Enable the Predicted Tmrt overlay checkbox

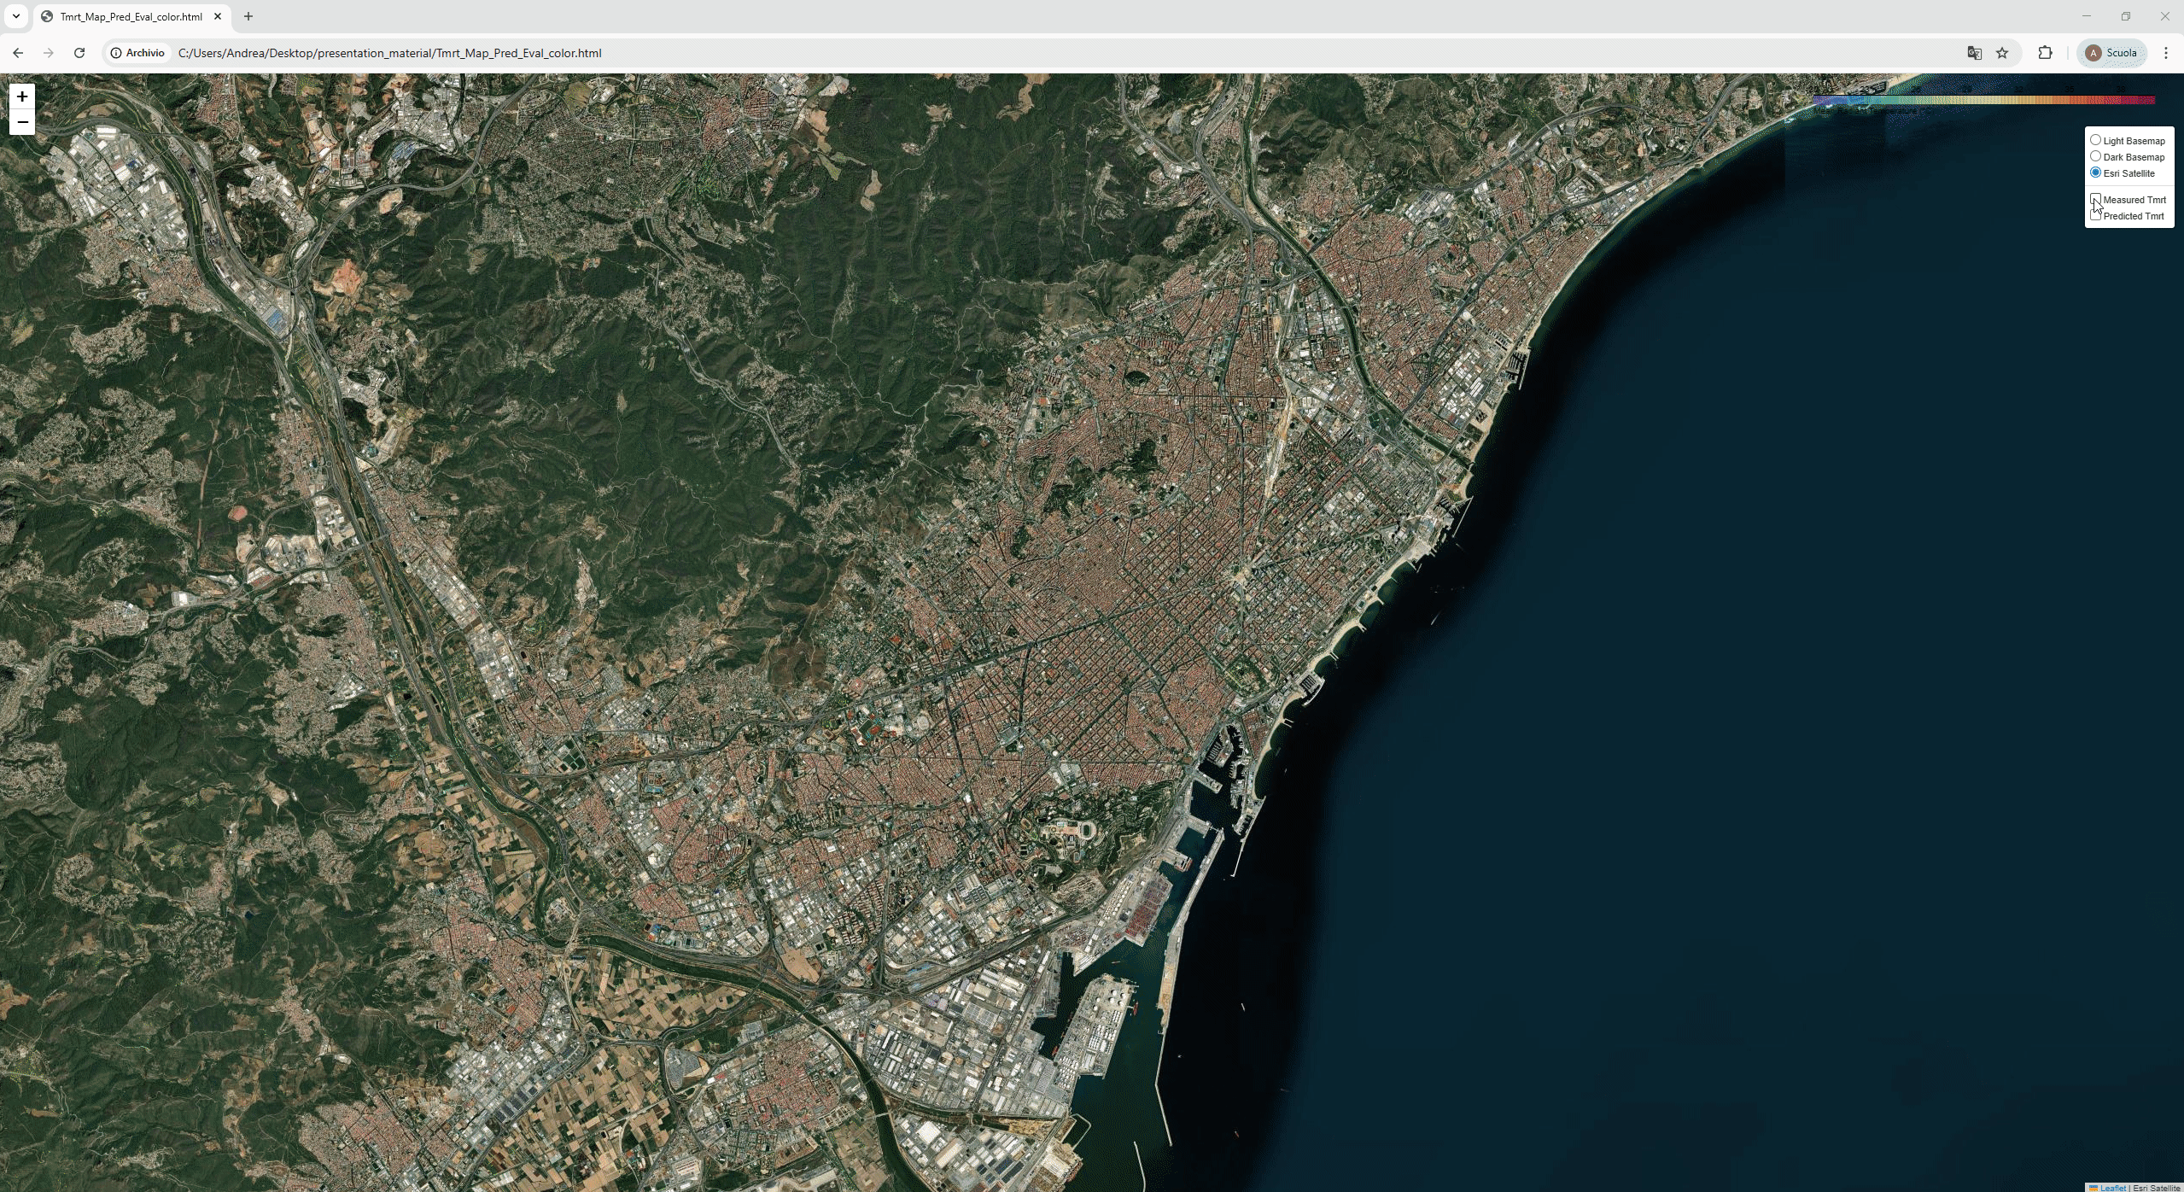2095,215
